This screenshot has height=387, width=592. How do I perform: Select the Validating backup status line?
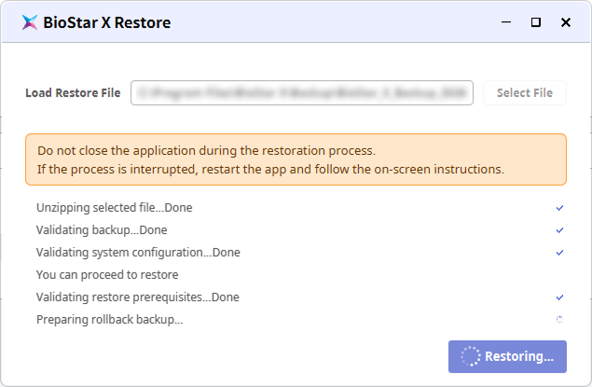click(102, 230)
